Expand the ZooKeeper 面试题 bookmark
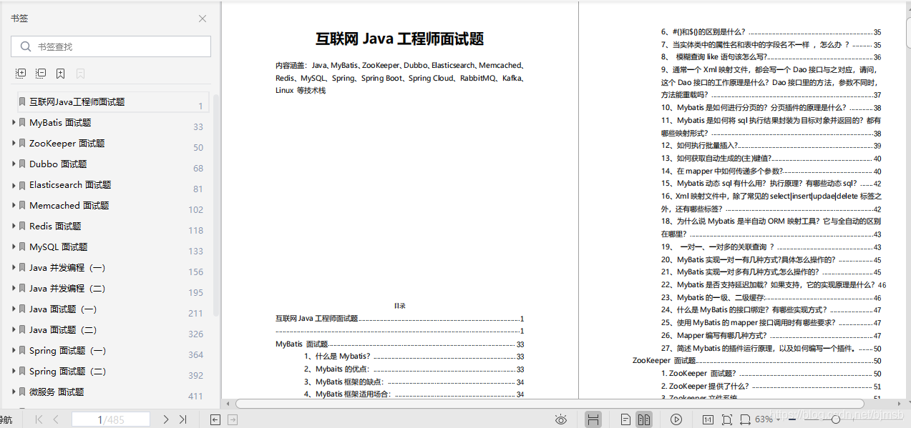The height and width of the screenshot is (428, 911). pos(14,143)
